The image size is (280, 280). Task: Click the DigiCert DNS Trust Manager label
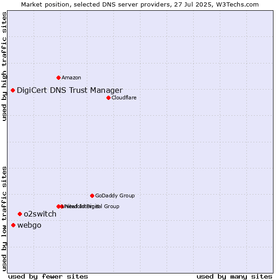pos(70,91)
